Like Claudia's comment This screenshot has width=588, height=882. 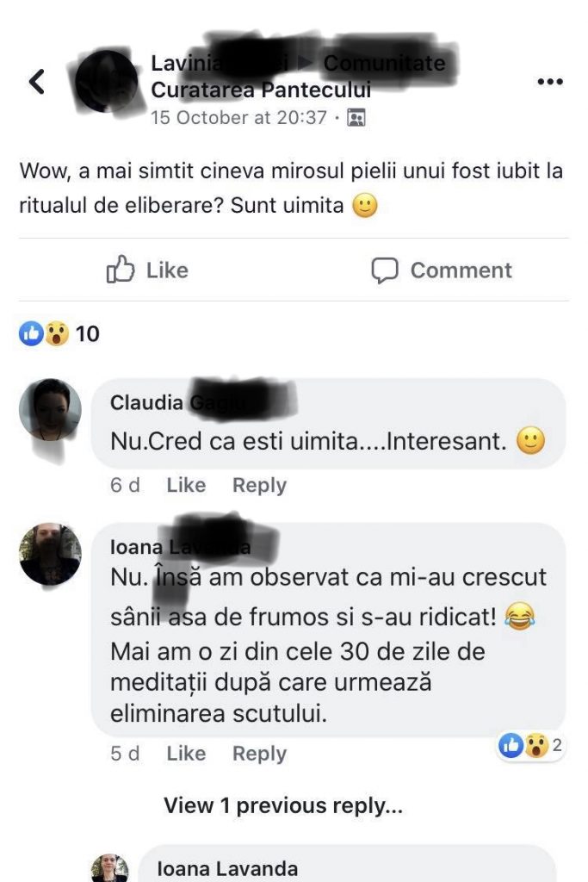(x=186, y=485)
